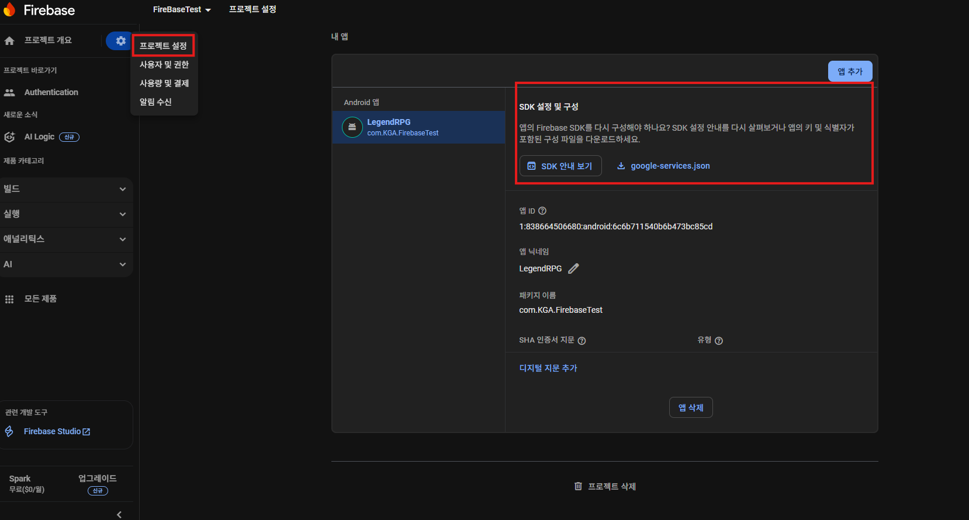Click the 신규 badge next to AI Logic
This screenshot has height=520, width=969.
coord(69,137)
